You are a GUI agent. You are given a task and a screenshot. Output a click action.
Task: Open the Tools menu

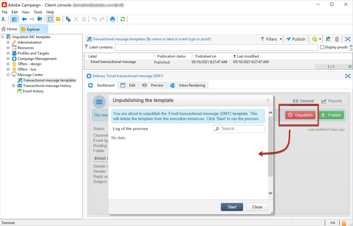click(38, 12)
